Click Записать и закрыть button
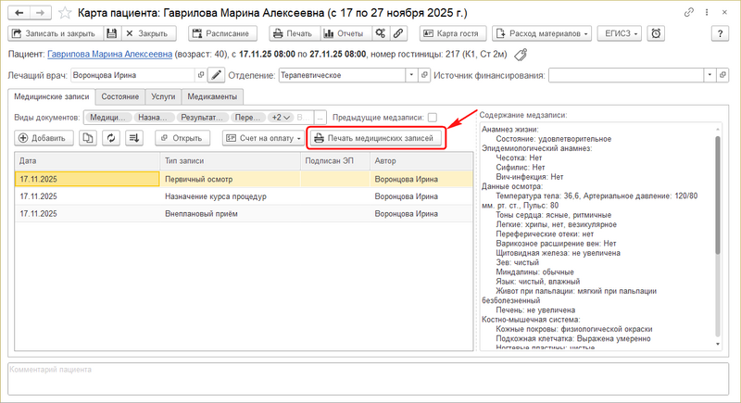This screenshot has height=403, width=741. click(56, 33)
